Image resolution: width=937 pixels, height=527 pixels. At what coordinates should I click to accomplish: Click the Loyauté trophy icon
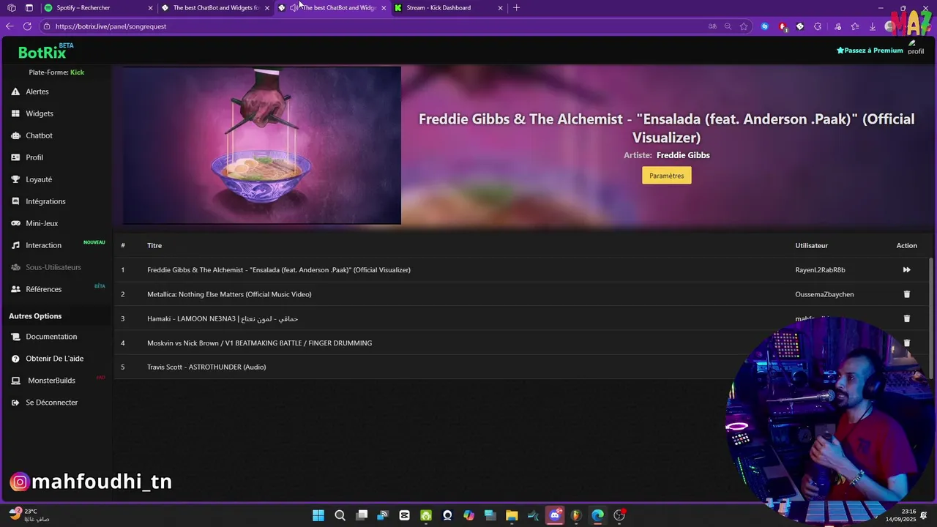(x=15, y=179)
